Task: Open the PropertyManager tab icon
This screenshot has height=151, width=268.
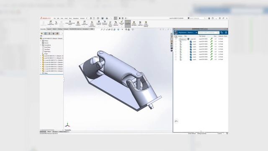Action: pos(46,34)
